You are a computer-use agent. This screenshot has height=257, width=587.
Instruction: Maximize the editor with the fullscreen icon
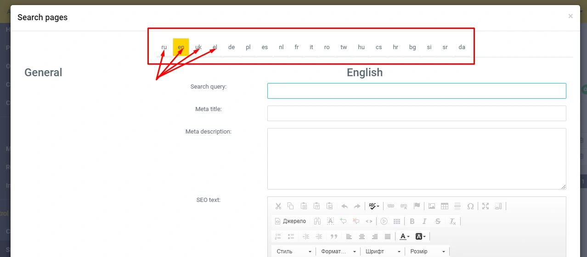486,206
